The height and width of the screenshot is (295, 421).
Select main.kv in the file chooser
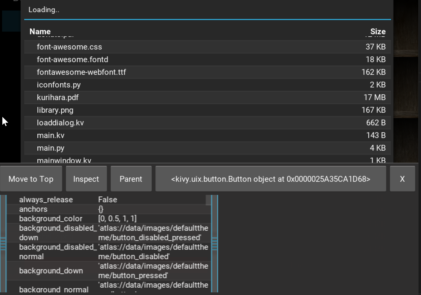[51, 135]
